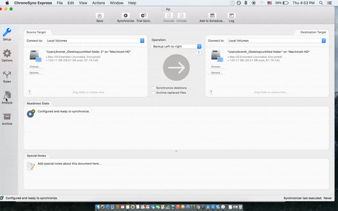The height and width of the screenshot is (211, 338).
Task: Click the Readiness State play status icon
Action: pos(30,114)
